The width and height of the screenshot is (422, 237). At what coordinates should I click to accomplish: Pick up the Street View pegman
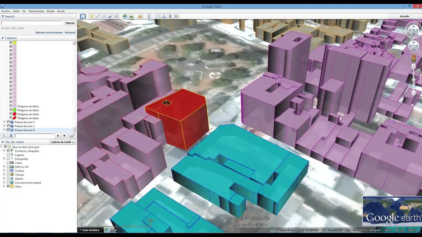point(413,58)
